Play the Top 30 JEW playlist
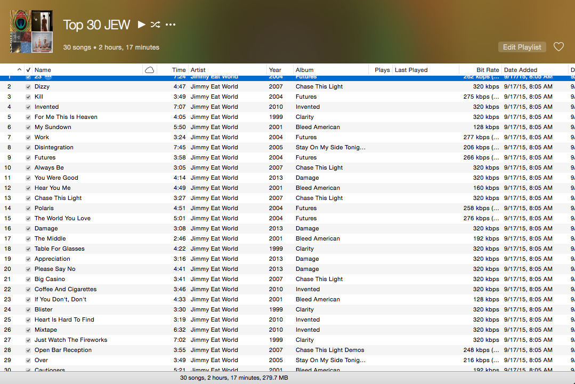This screenshot has width=575, height=384. [141, 25]
